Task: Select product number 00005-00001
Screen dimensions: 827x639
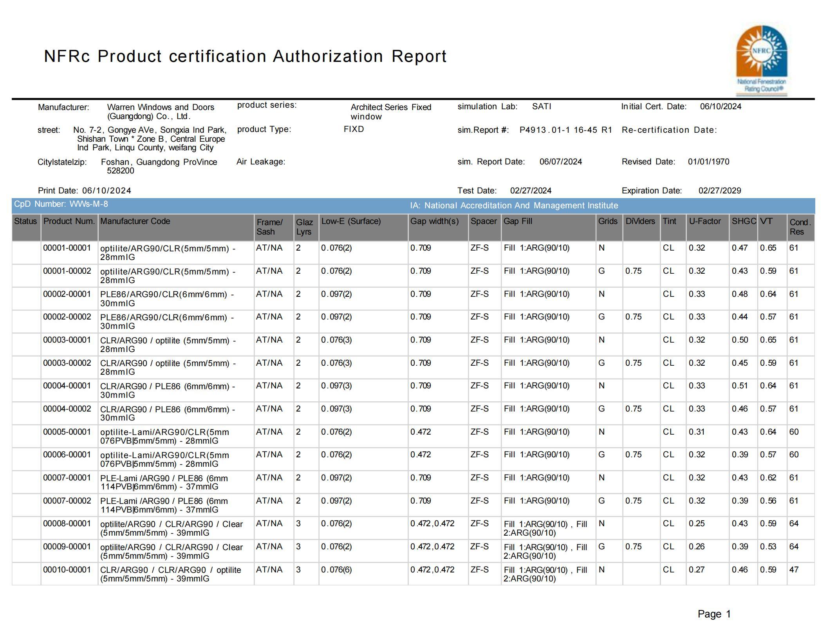Action: 67,432
